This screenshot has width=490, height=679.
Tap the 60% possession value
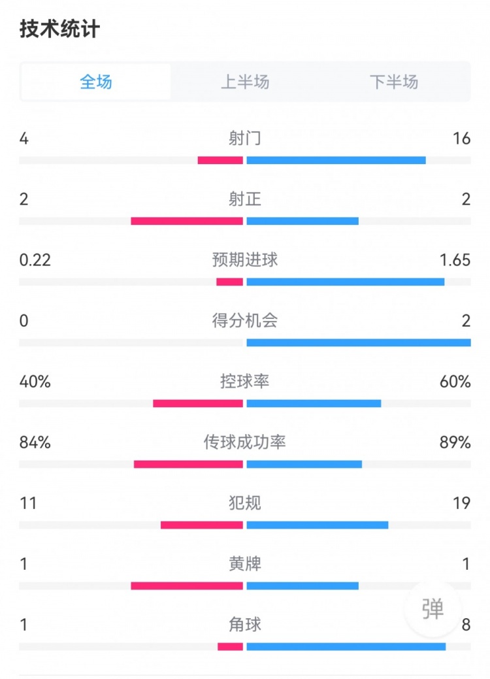click(x=455, y=381)
